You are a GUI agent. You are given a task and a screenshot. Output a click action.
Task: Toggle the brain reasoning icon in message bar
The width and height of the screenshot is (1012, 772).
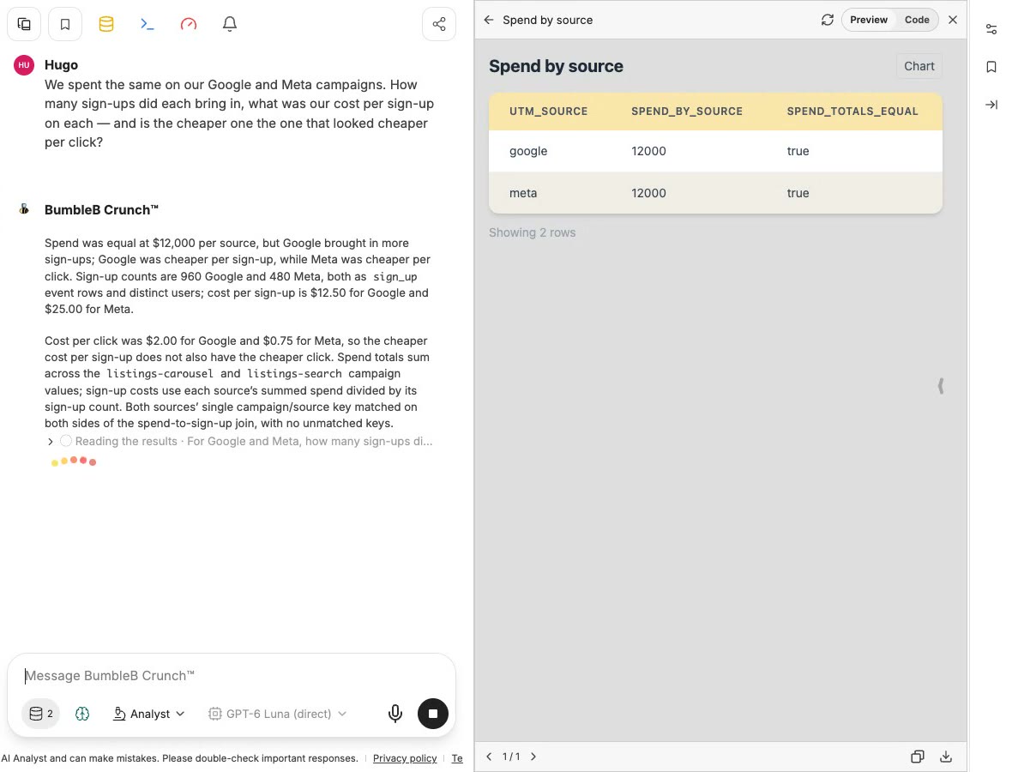pyautogui.click(x=82, y=714)
